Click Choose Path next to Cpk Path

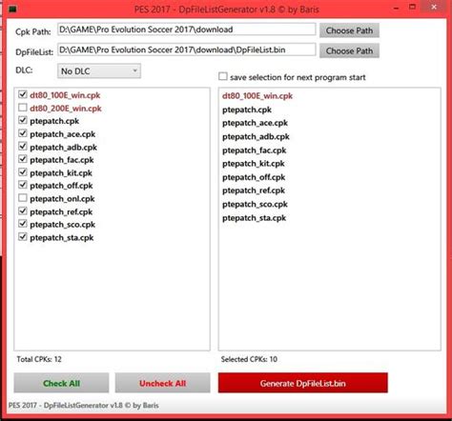pyautogui.click(x=349, y=30)
